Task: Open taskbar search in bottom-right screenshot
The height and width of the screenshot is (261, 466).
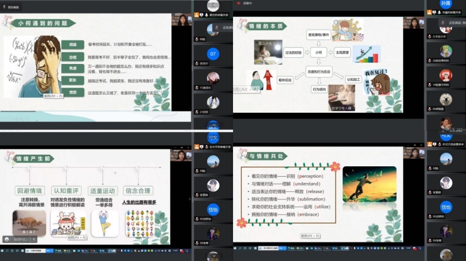Action: point(240,248)
